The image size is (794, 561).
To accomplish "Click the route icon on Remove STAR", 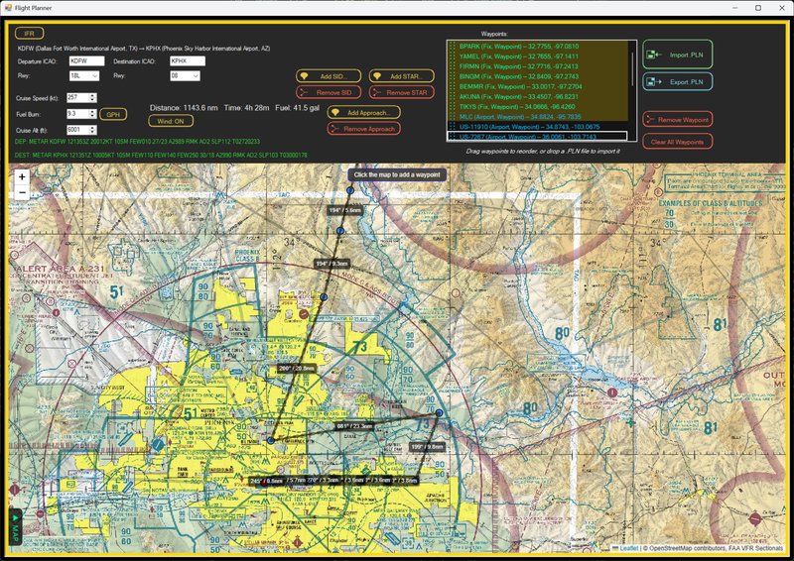I will click(x=377, y=92).
